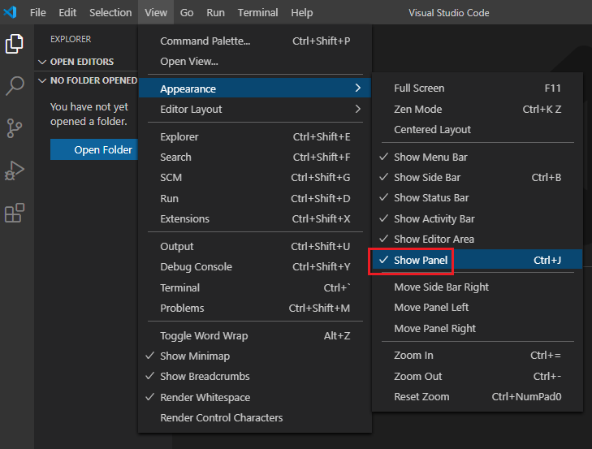Toggle Show Breadcrumbs option

(255, 377)
